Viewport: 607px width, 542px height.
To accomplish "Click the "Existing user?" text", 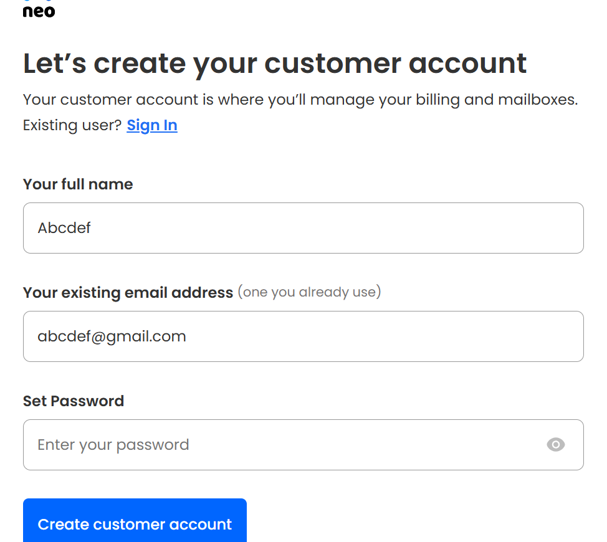I will click(72, 125).
